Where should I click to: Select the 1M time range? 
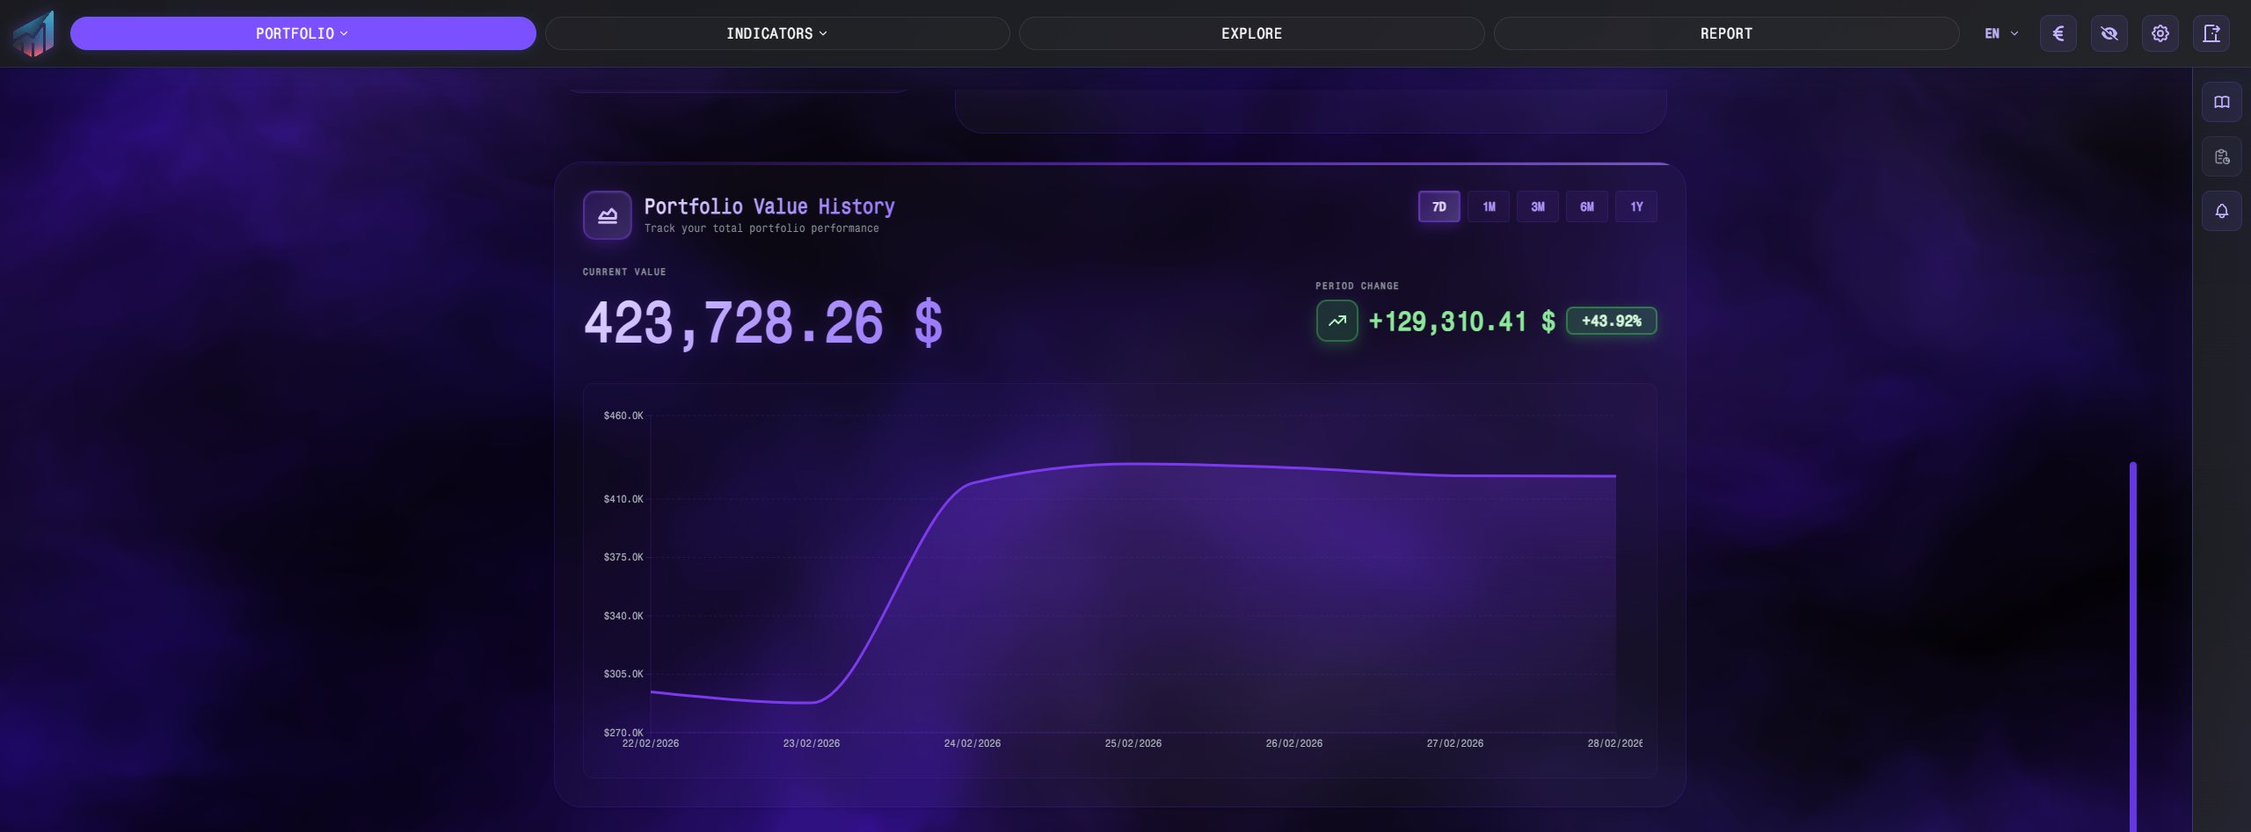tap(1488, 207)
